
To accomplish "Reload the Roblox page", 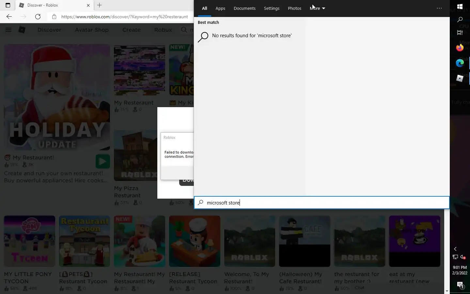I will tap(38, 17).
